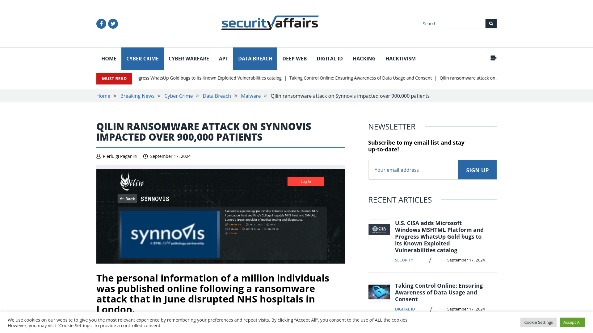Click the search magnifier icon
This screenshot has width=593, height=333.
(x=491, y=23)
